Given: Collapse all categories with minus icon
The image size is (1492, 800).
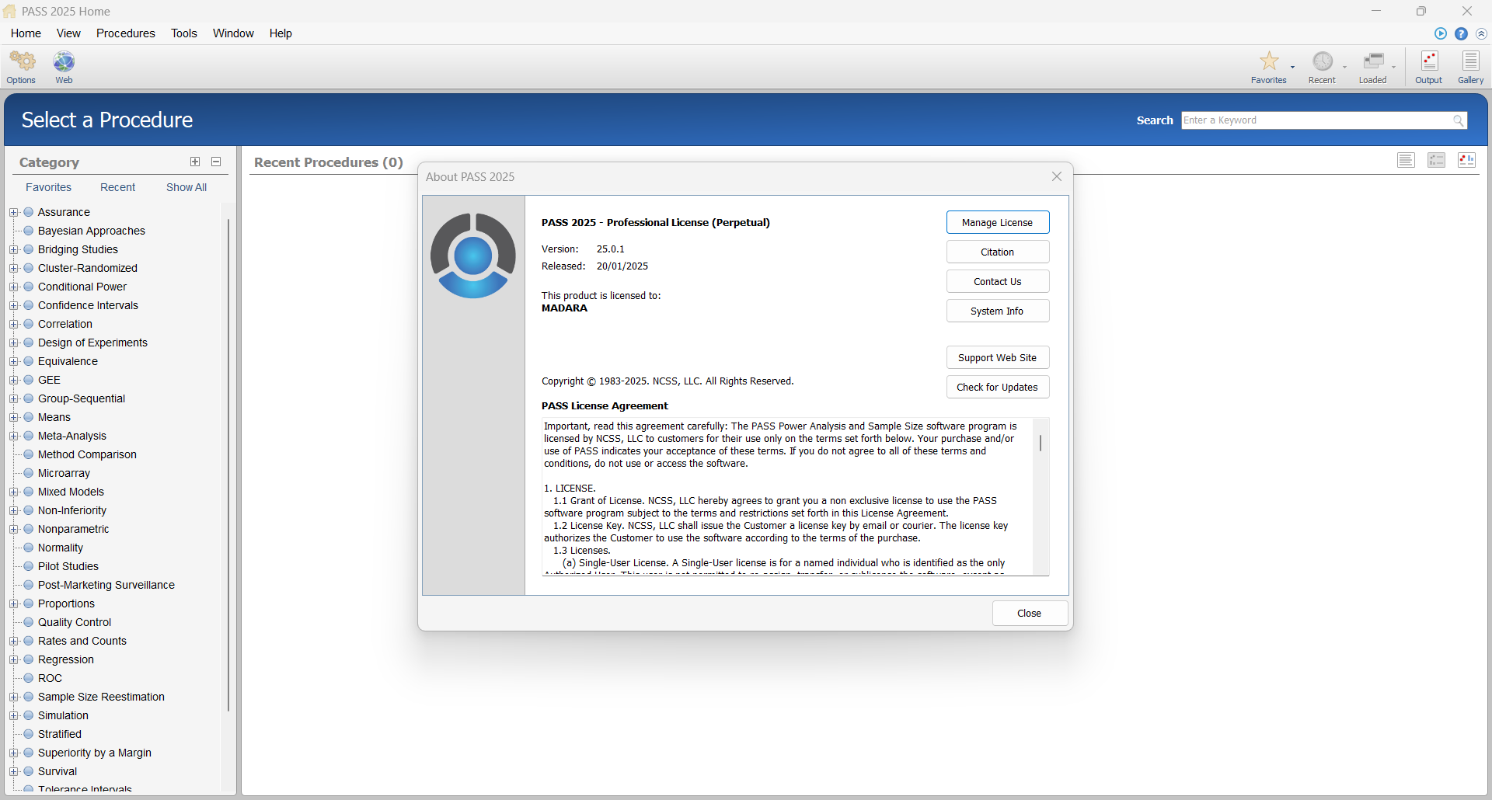Looking at the screenshot, I should 216,162.
